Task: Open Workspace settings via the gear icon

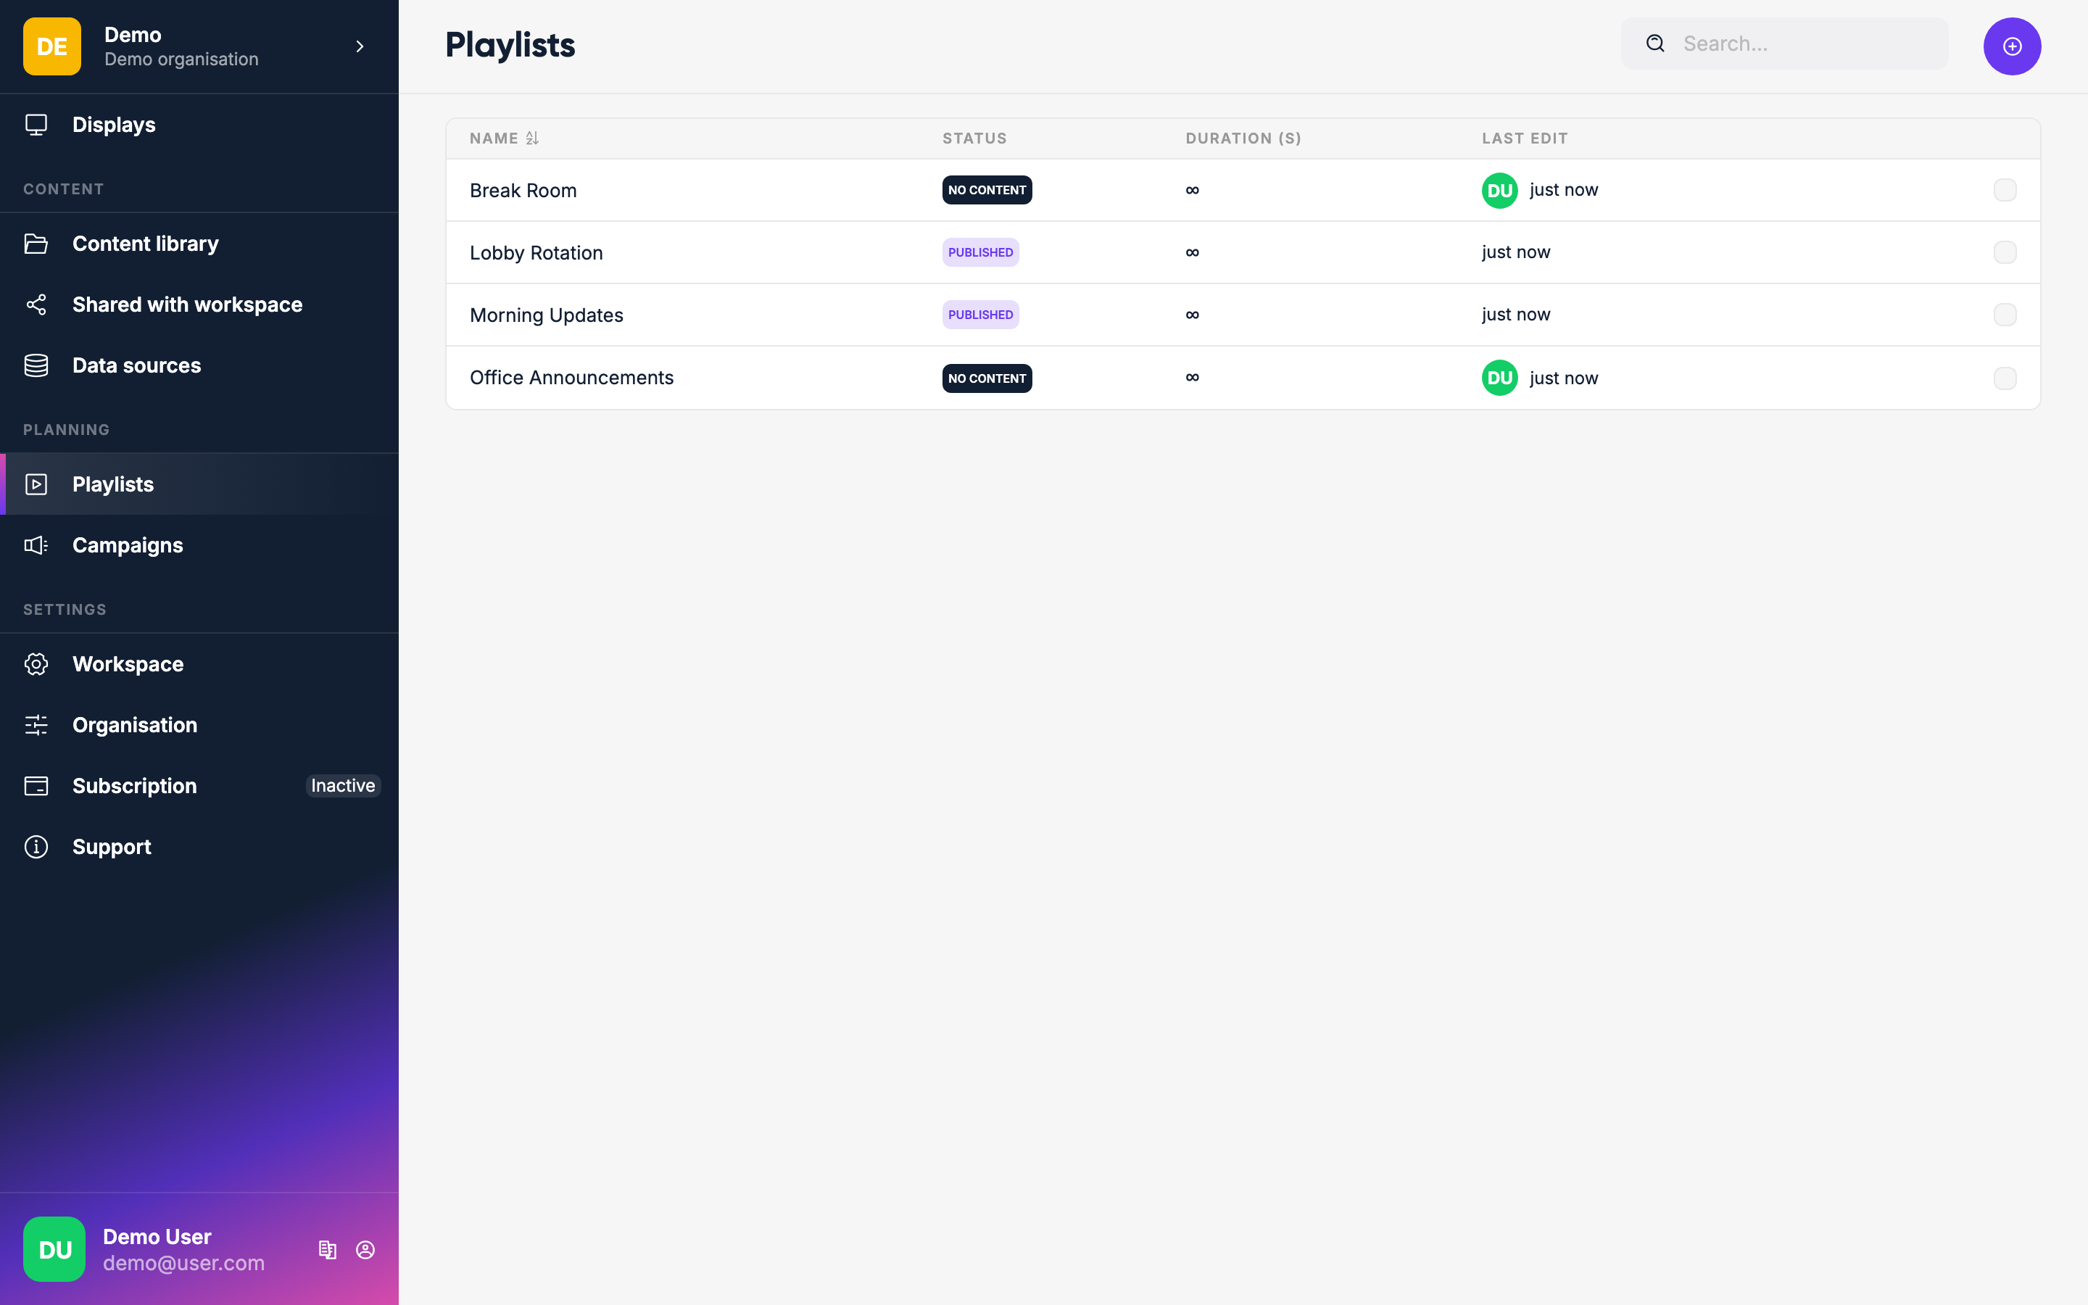Action: pos(36,663)
